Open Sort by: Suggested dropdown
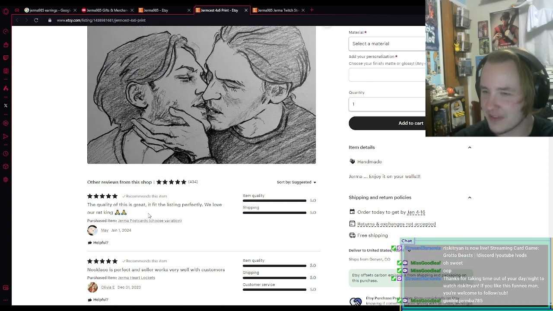 (296, 182)
